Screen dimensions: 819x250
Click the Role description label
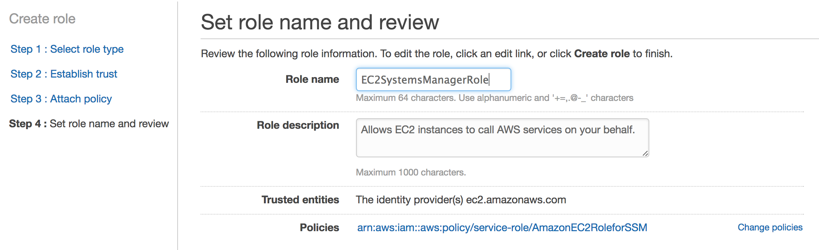(x=298, y=125)
